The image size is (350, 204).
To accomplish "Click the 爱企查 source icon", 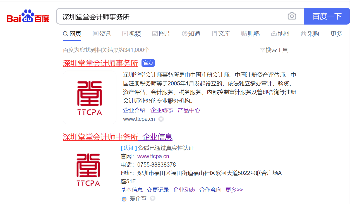I will click(124, 199).
